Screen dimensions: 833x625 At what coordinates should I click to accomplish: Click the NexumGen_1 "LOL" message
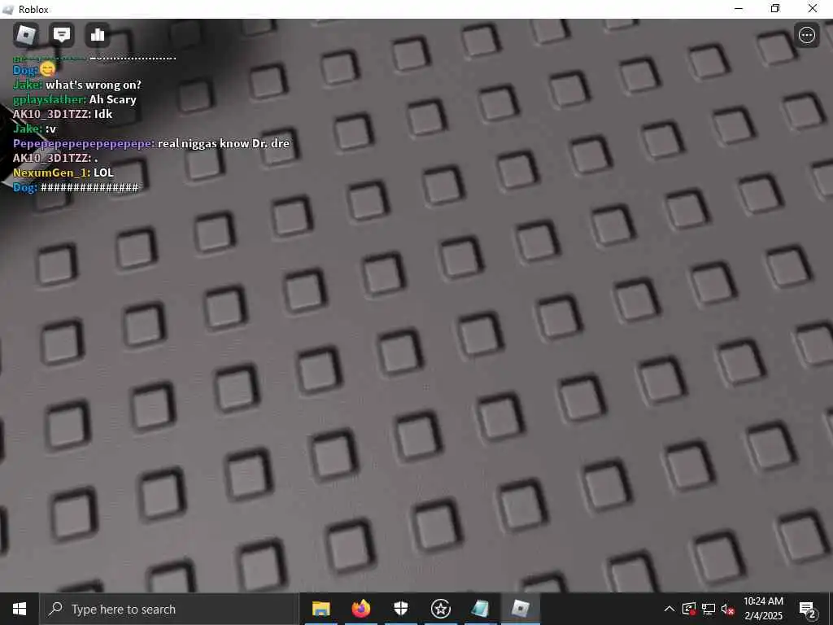coord(63,173)
